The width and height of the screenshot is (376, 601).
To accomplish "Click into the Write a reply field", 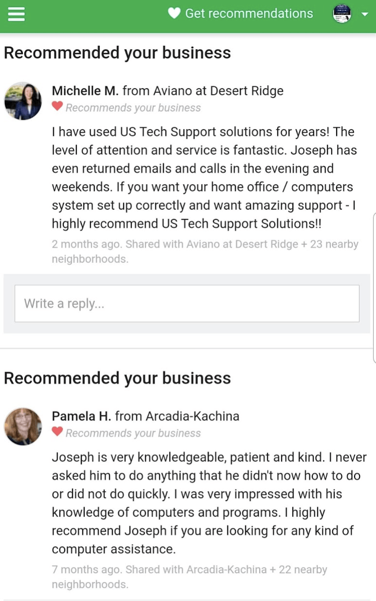I will coord(187,303).
